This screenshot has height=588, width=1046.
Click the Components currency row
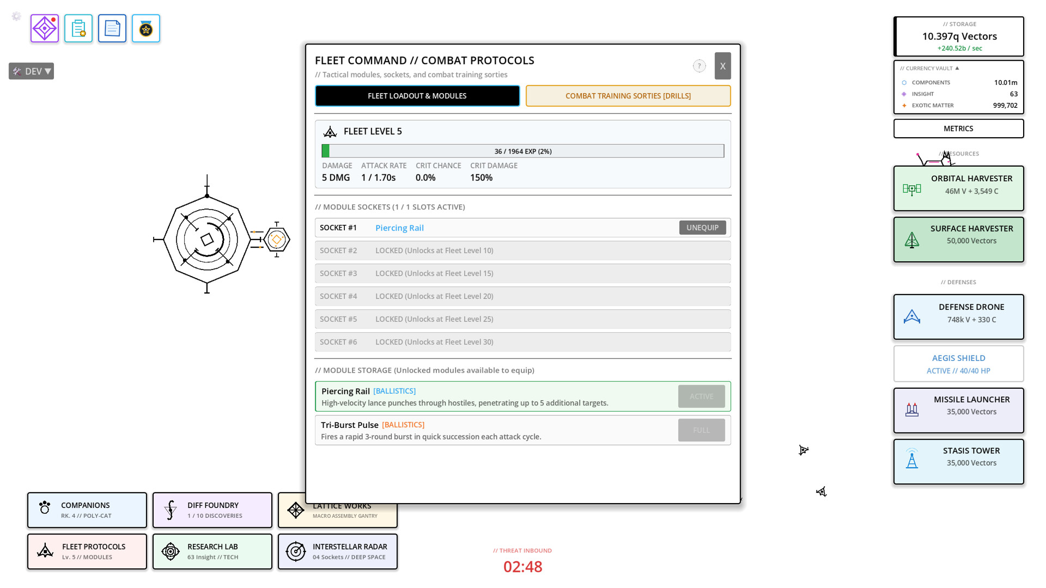tap(959, 83)
